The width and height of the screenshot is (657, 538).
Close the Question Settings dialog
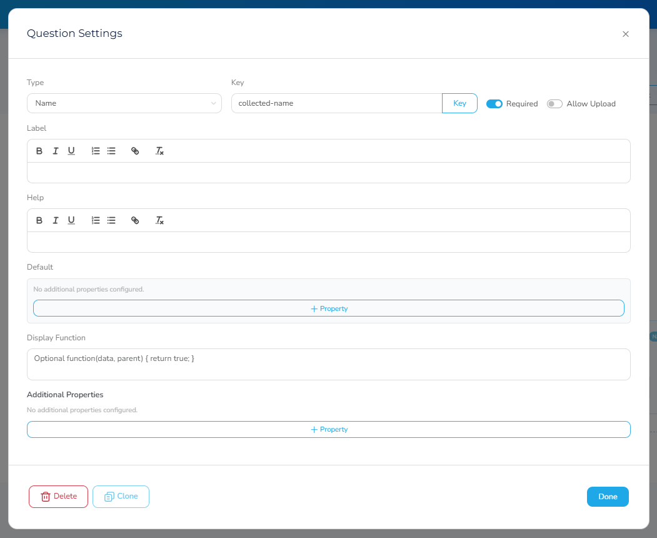coord(626,34)
